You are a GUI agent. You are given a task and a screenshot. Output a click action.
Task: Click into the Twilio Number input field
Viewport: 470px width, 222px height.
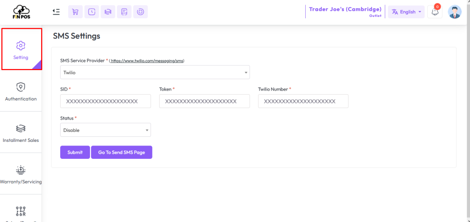[303, 101]
